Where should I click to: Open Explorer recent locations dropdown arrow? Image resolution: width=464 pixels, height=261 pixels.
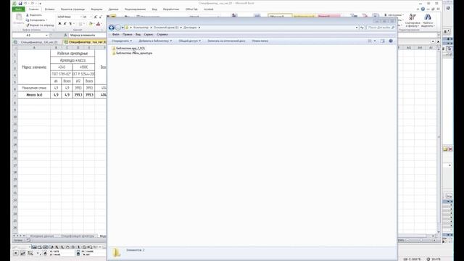coord(123,28)
